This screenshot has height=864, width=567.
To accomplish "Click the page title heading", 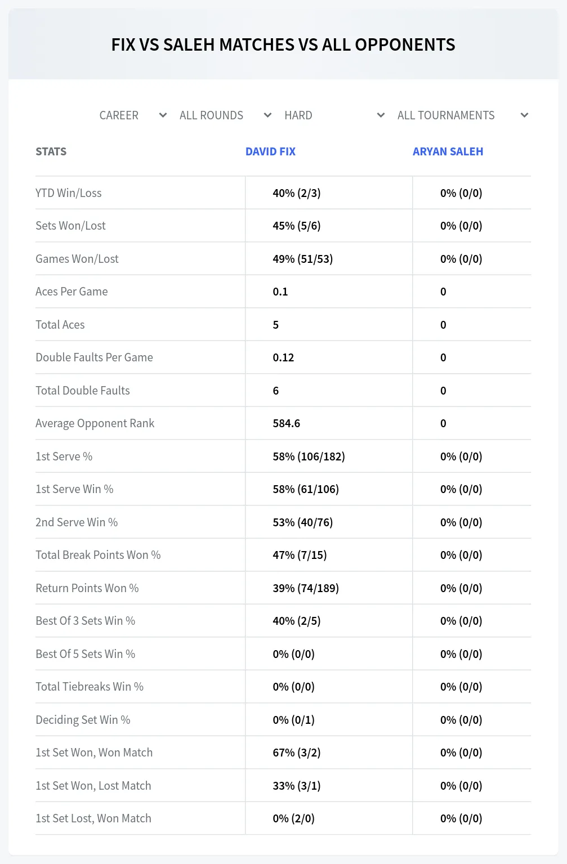I will [283, 44].
